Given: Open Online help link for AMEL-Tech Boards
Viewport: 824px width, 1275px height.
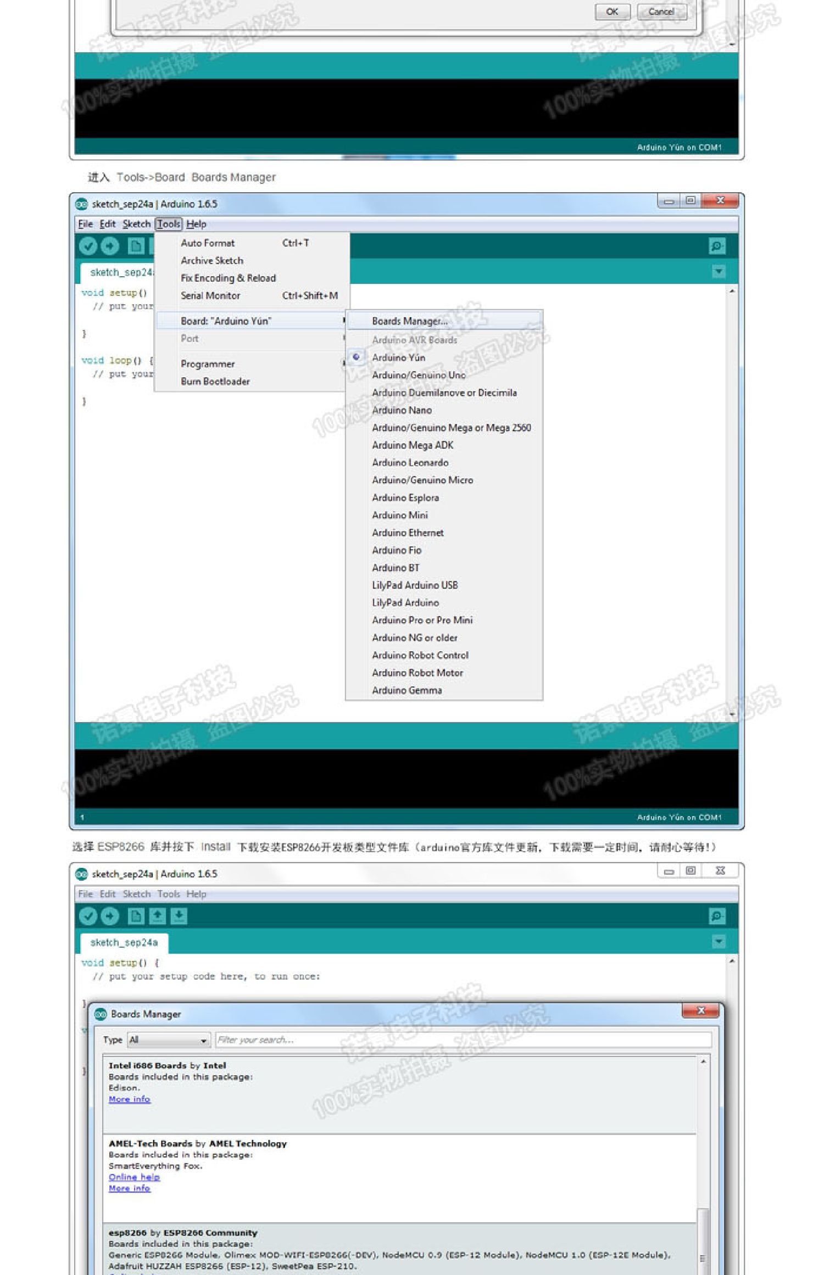Looking at the screenshot, I should [x=134, y=1177].
